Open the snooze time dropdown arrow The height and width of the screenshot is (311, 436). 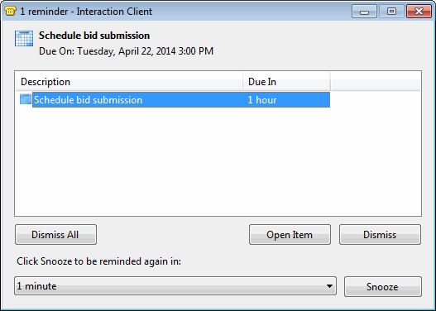(x=329, y=286)
